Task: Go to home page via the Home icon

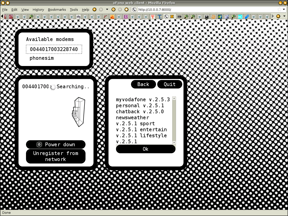Action: tap(126, 9)
